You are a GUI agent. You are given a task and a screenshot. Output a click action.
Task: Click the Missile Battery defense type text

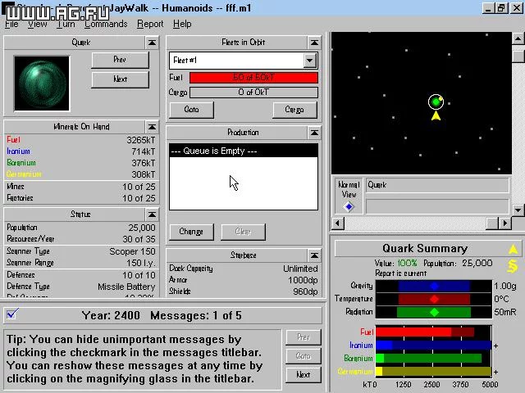[126, 287]
